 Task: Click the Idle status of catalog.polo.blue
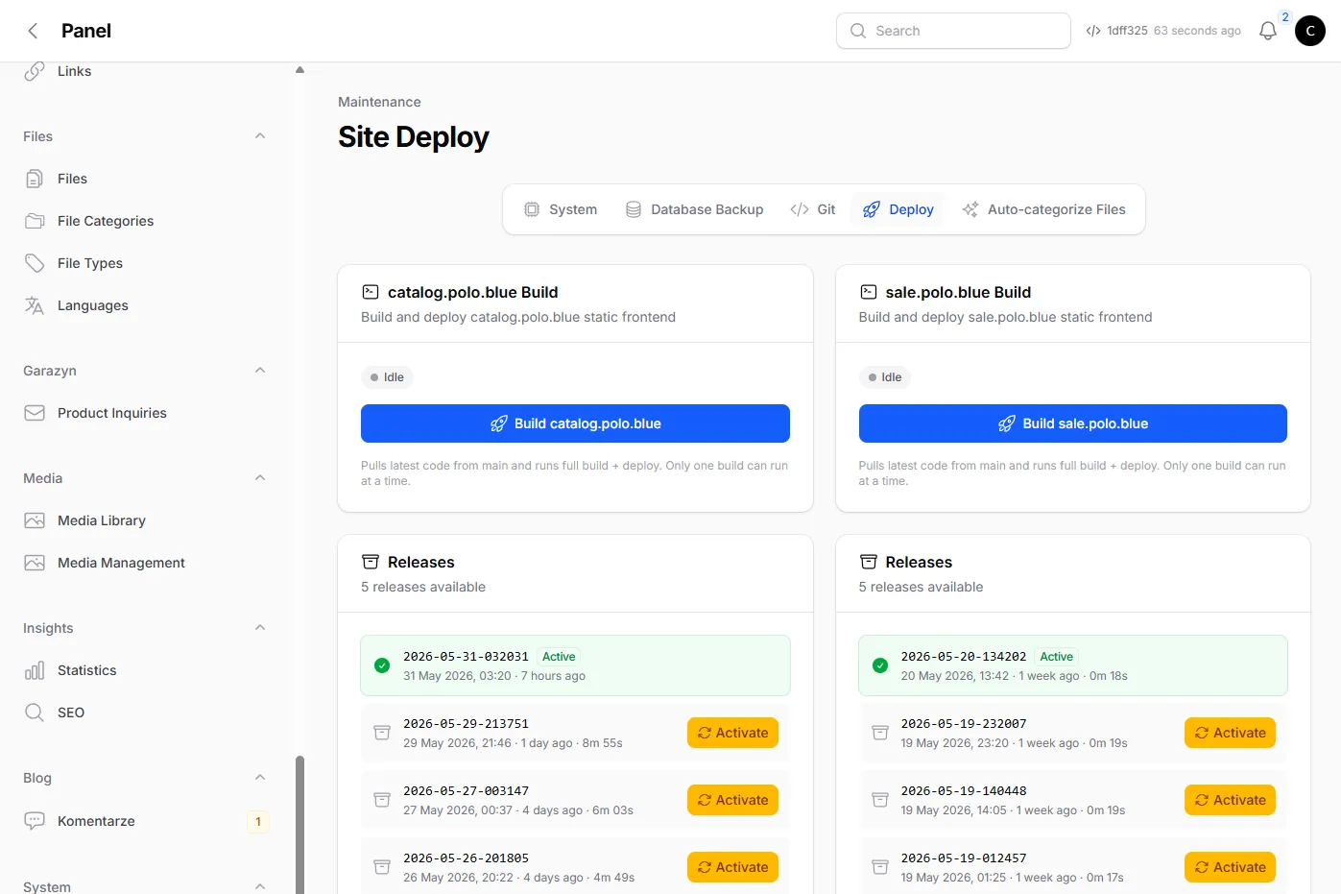tap(387, 377)
